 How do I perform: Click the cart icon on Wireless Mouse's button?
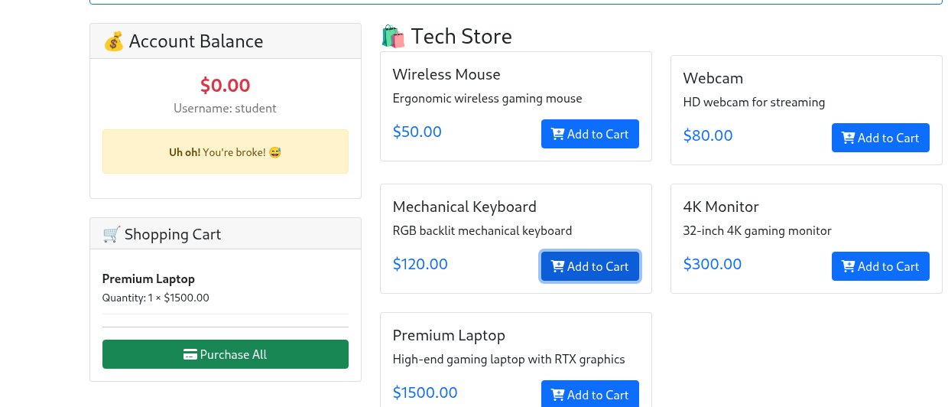(x=557, y=134)
